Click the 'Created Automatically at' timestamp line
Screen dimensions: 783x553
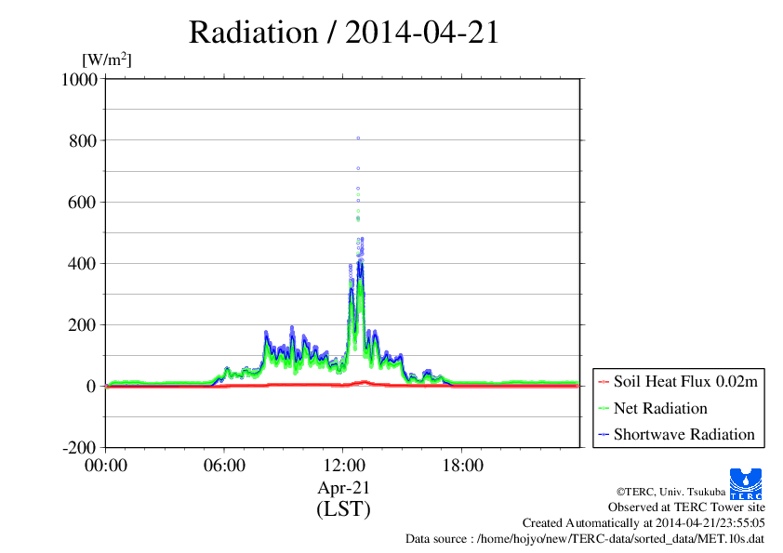644,523
